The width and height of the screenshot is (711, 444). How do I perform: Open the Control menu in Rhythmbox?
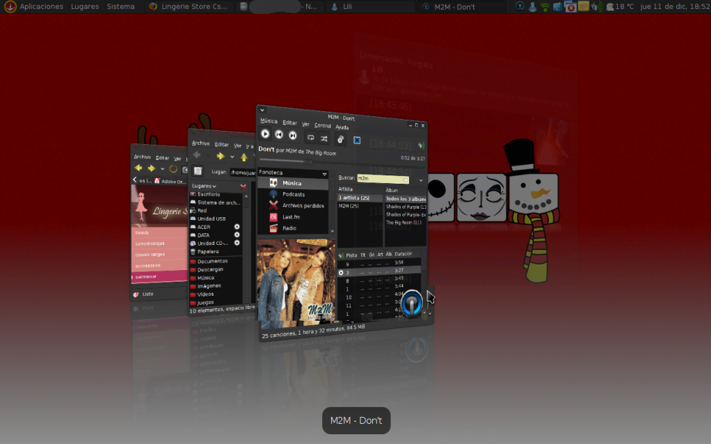point(322,125)
